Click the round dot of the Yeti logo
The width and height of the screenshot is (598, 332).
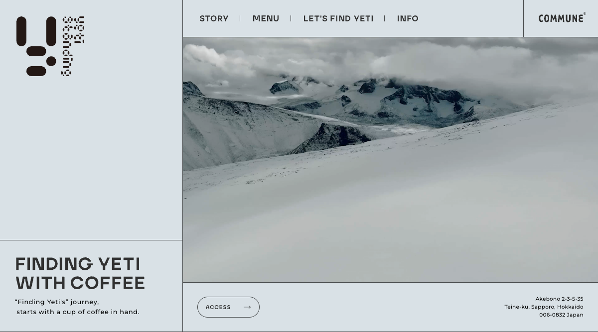51,61
